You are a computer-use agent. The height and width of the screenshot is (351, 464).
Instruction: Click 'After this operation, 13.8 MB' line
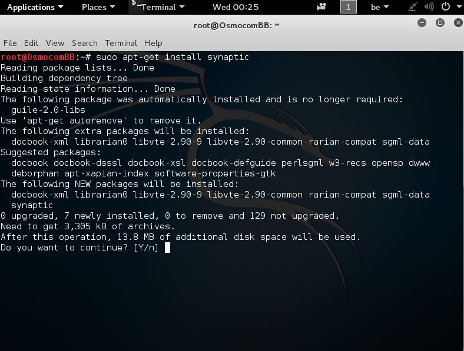click(181, 237)
